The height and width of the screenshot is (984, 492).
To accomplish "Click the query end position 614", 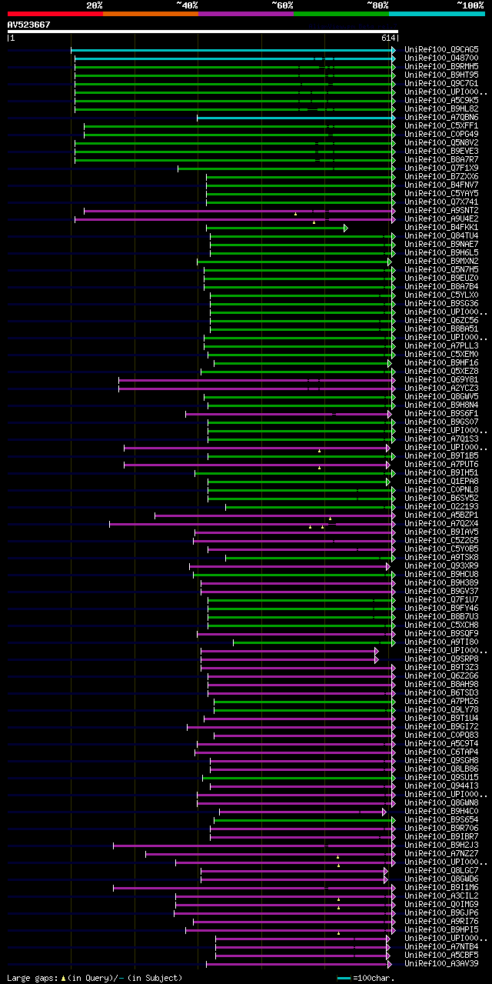I will point(387,38).
